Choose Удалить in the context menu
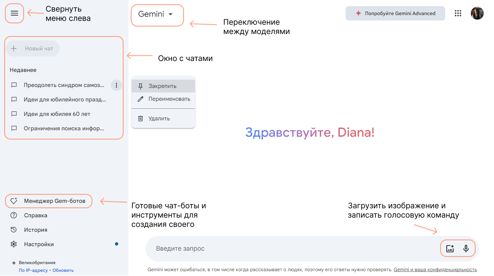Screen dimensions: 494x276 (x=159, y=119)
